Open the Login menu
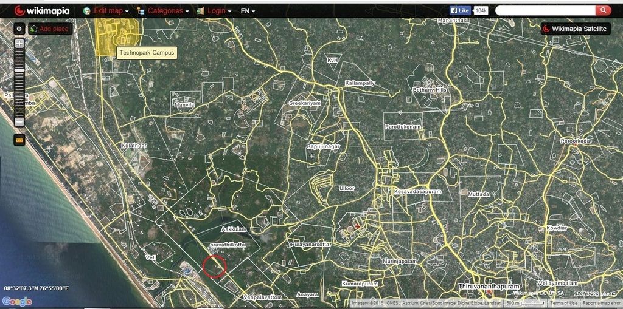This screenshot has width=623, height=309. coord(218,11)
